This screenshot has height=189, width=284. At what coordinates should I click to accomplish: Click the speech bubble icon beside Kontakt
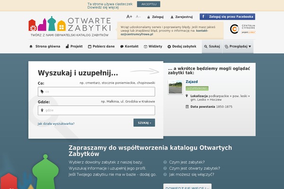pyautogui.click(x=122, y=46)
